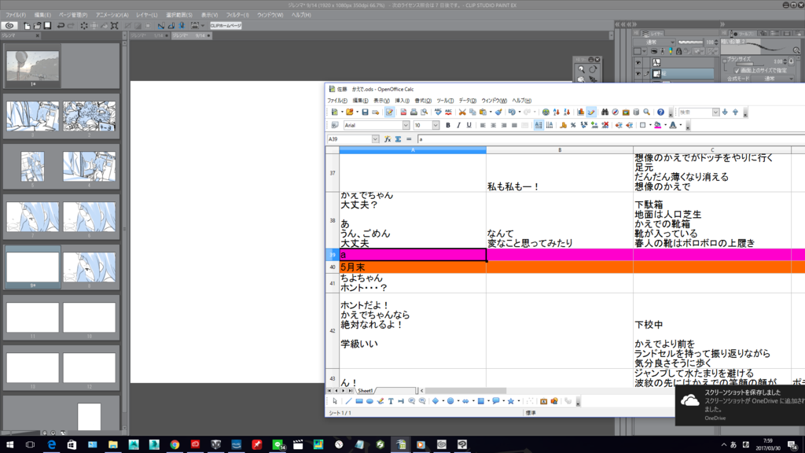This screenshot has width=805, height=453.
Task: Click the Format Paintbrush icon in Calc
Action: (x=498, y=112)
